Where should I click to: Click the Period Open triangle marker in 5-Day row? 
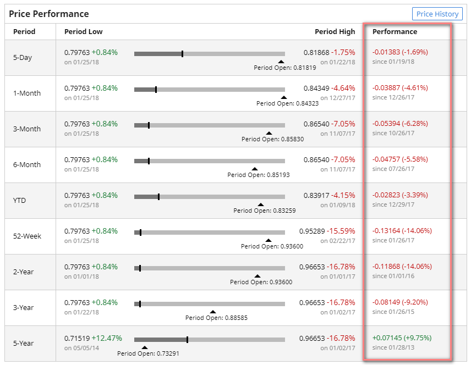[281, 62]
